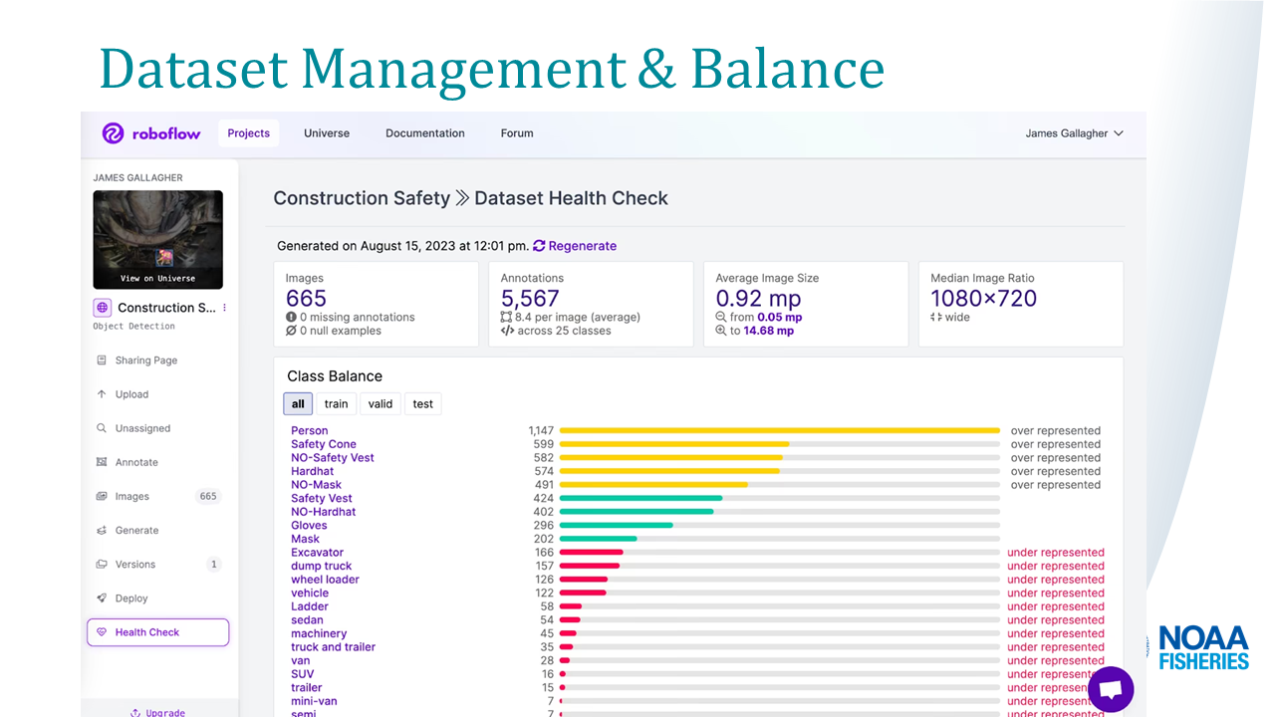Open the Construction project three-dot menu

[224, 308]
